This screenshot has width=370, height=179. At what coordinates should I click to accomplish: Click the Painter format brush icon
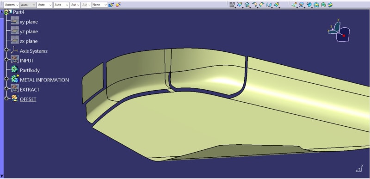click(111, 5)
